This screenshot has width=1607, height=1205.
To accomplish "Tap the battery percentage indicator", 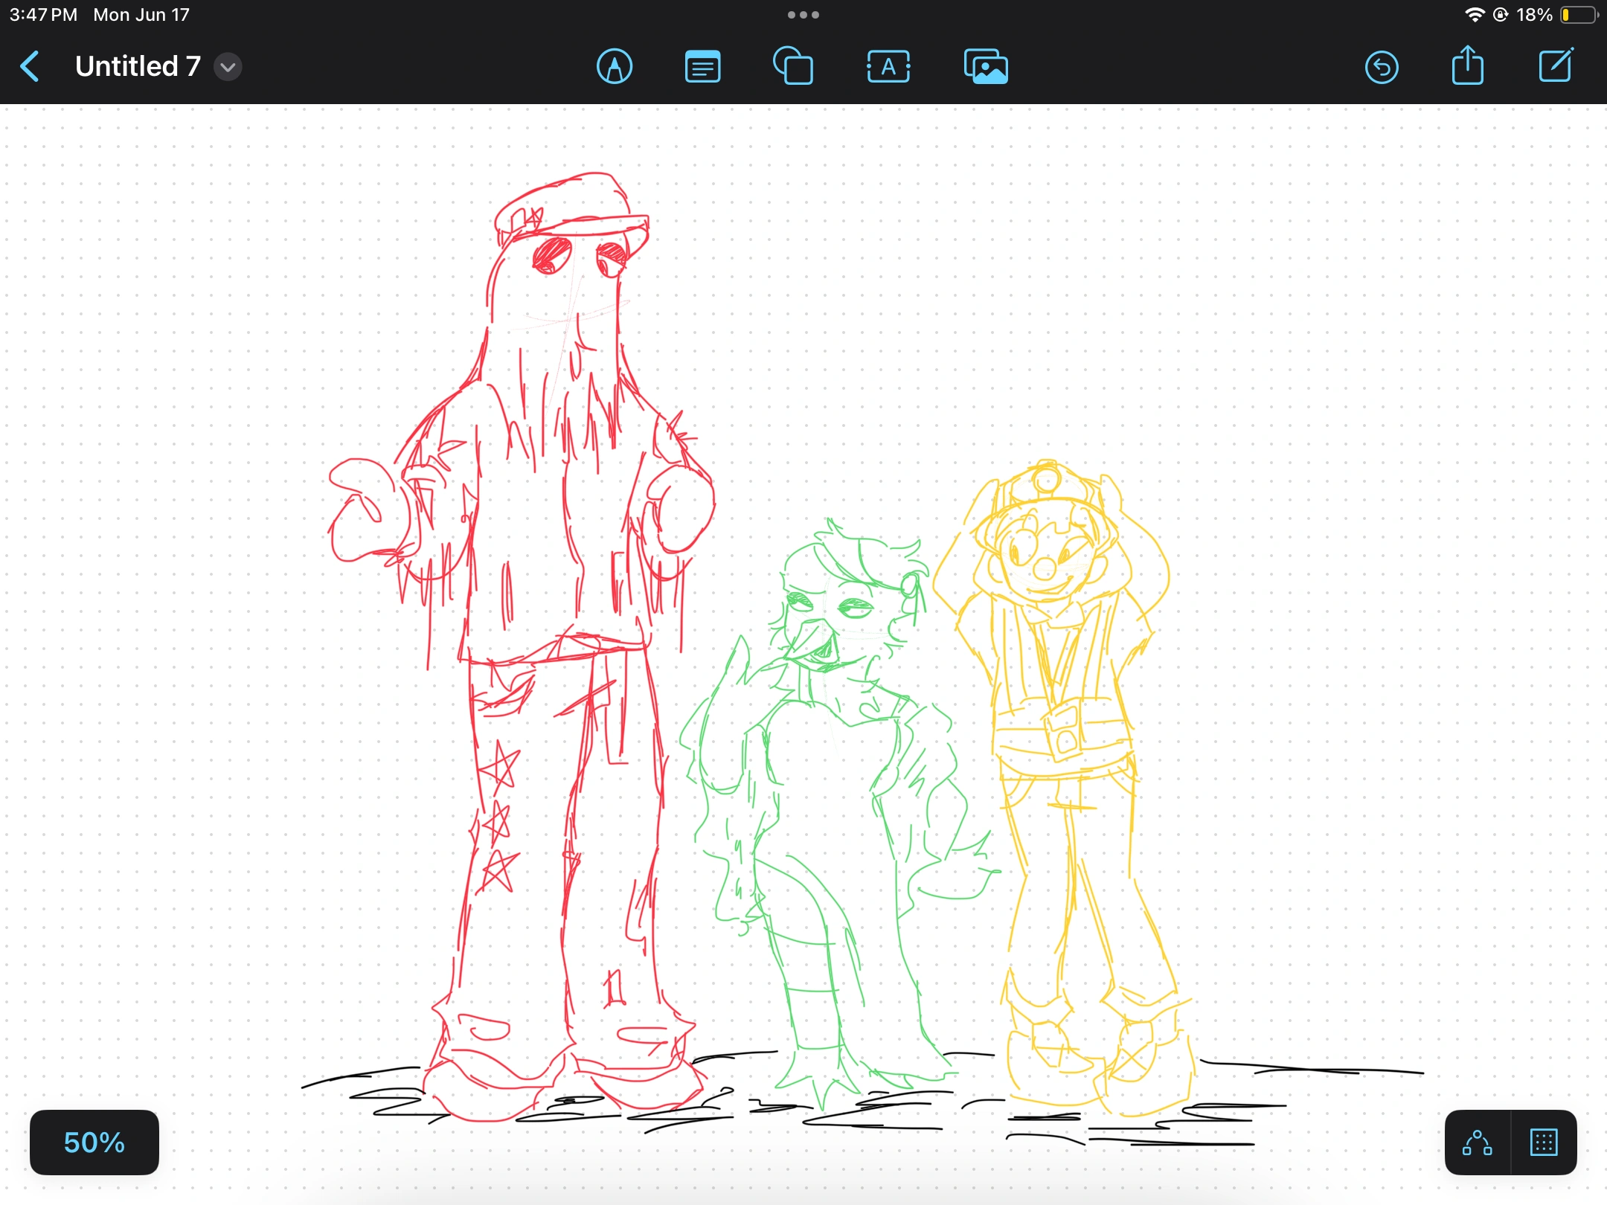I will (1534, 15).
